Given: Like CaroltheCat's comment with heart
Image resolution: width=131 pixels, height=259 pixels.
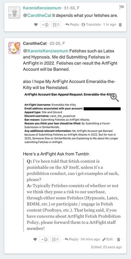Looking at the screenshot, I should pyautogui.click(x=35, y=239).
